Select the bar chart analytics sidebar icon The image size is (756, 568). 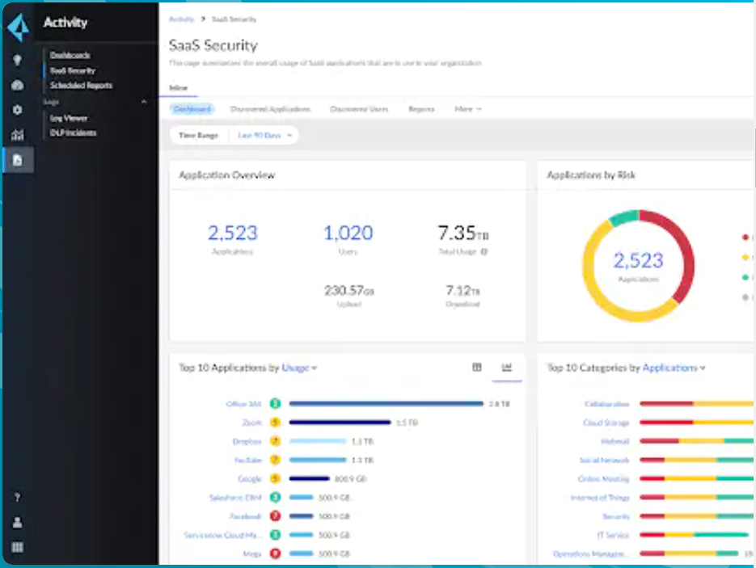click(x=17, y=135)
